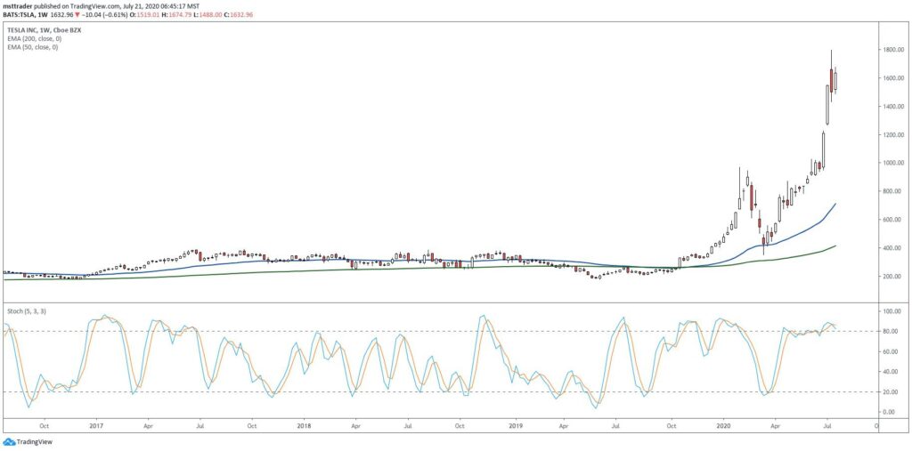Click the low value L:1488.00

pos(208,14)
